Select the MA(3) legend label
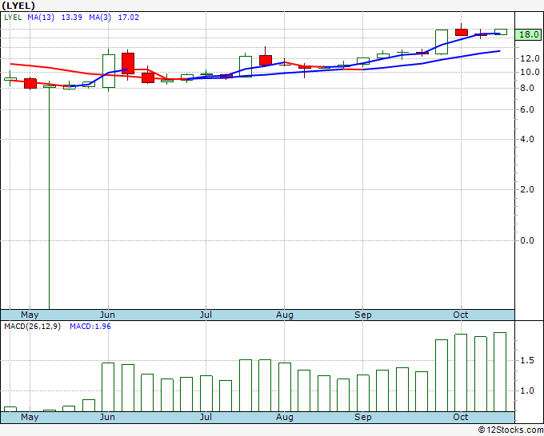The width and height of the screenshot is (544, 436). click(x=100, y=18)
